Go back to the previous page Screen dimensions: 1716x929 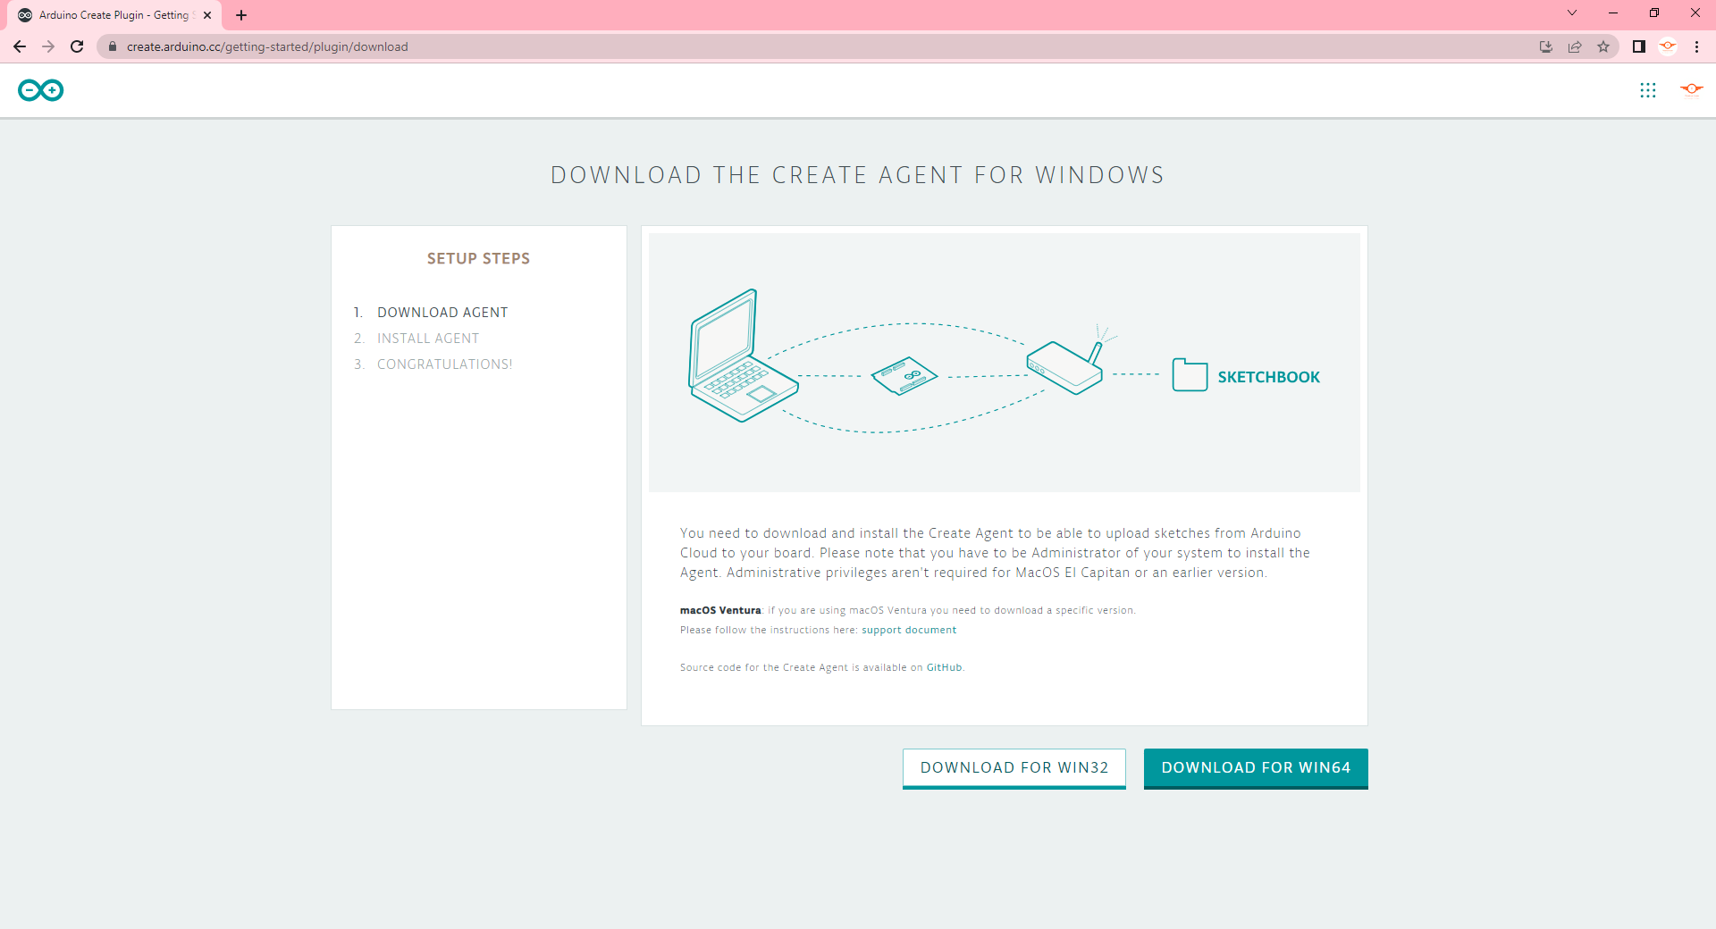coord(20,46)
